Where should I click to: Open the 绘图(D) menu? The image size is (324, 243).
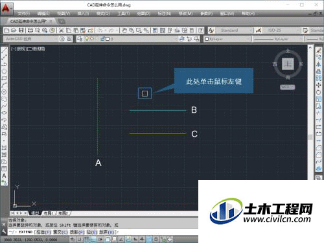(144, 14)
